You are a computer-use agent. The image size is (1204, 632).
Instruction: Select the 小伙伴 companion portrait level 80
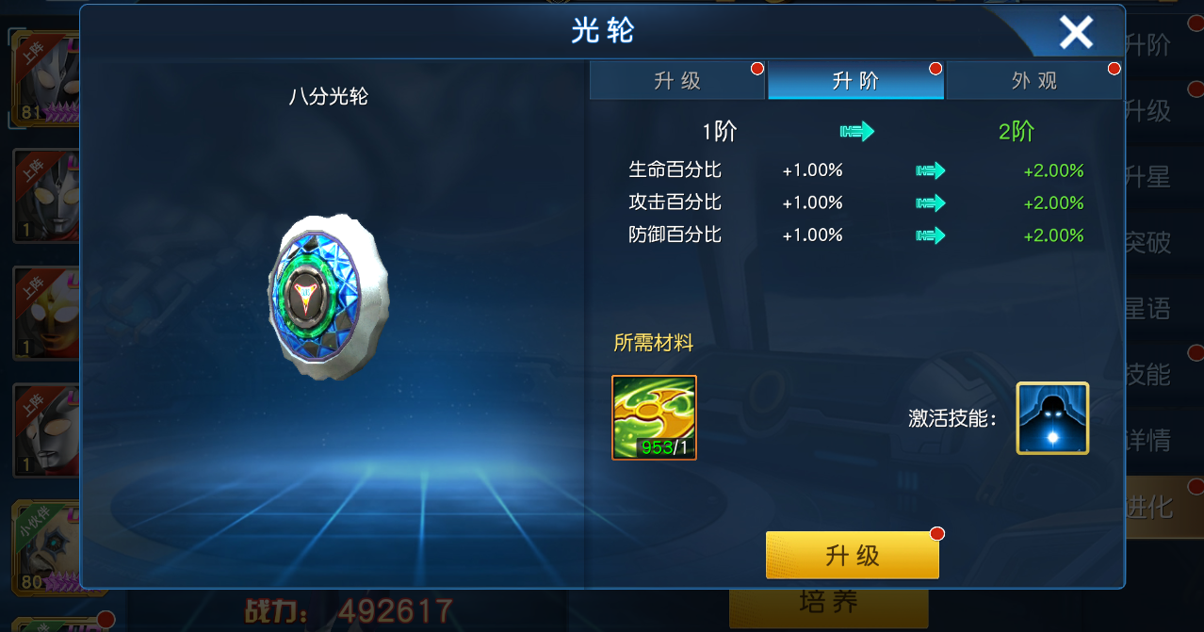click(45, 548)
